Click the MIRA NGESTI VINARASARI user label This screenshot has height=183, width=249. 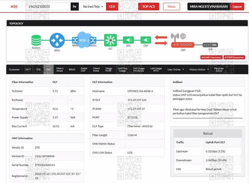point(209,6)
